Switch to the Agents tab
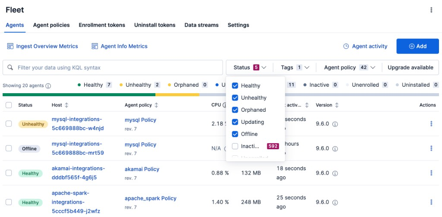 (x=15, y=25)
